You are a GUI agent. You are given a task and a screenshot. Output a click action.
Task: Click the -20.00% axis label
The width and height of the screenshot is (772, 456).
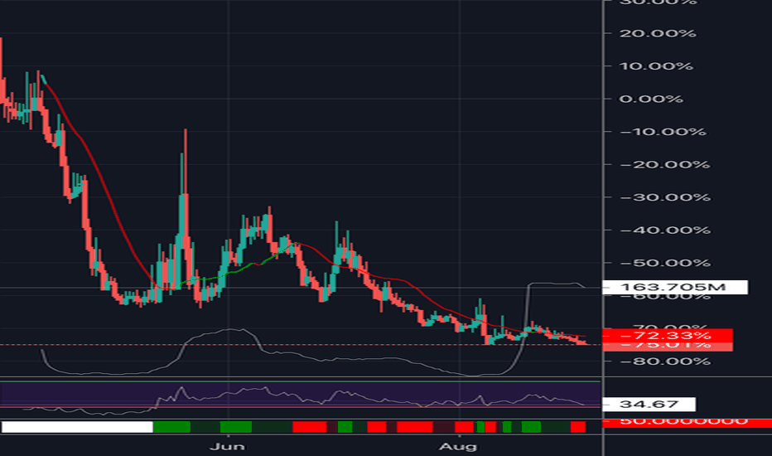(x=664, y=165)
